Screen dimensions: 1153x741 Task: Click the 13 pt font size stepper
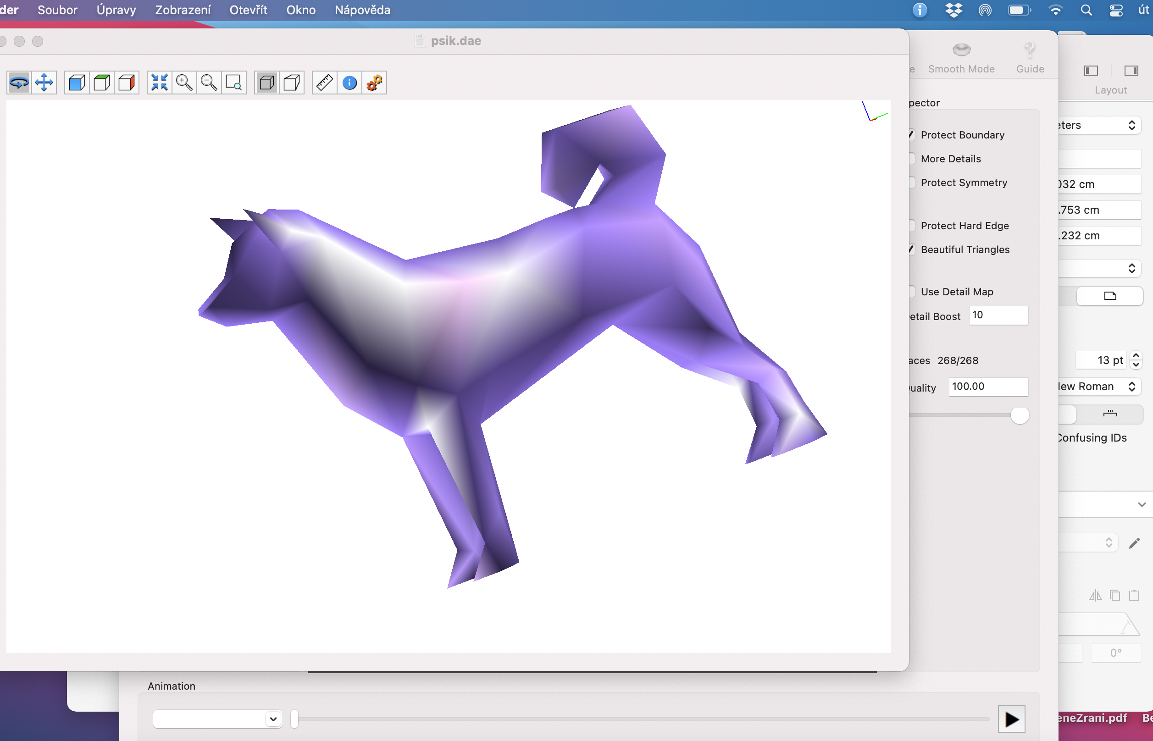point(1136,360)
